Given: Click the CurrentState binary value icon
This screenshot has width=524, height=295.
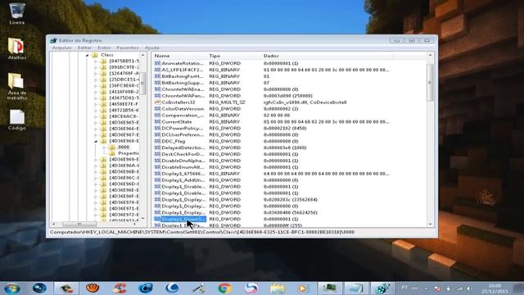Looking at the screenshot, I should (x=157, y=122).
